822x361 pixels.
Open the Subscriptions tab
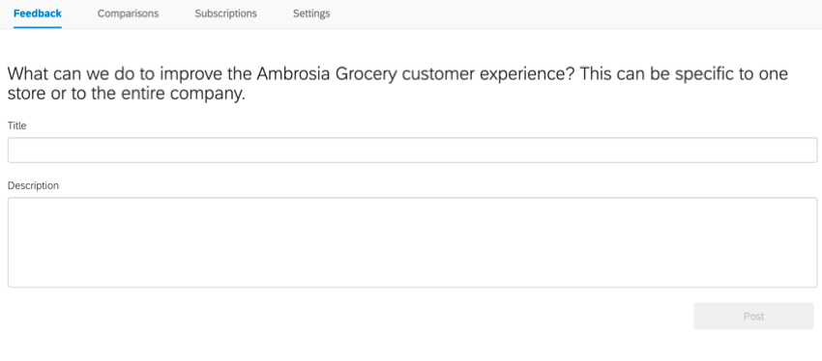click(226, 14)
